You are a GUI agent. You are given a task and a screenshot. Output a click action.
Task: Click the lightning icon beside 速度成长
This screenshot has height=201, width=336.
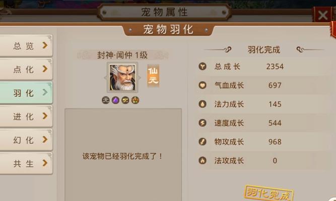[x=203, y=123]
